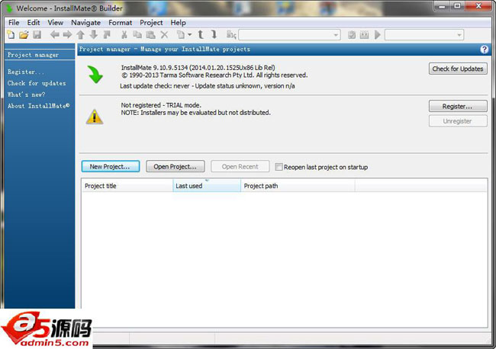Click the Save floppy disk icon
This screenshot has width=496, height=349.
(x=37, y=34)
